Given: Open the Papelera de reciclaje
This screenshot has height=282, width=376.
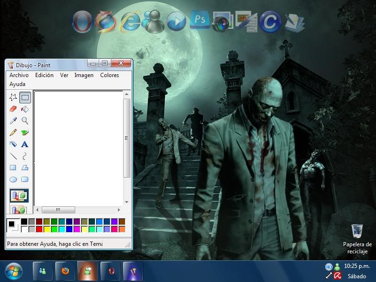Looking at the screenshot, I should point(357,239).
